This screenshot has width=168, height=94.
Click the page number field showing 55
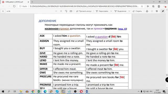pyautogui.click(x=3, y=11)
